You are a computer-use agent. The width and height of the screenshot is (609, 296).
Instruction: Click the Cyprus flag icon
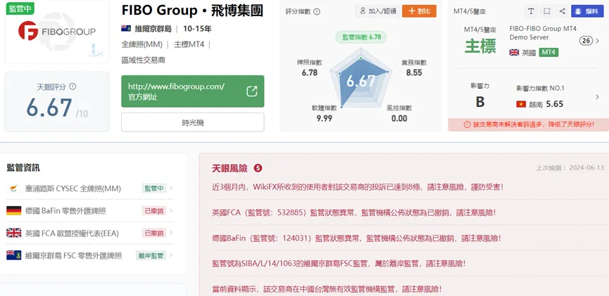click(13, 188)
